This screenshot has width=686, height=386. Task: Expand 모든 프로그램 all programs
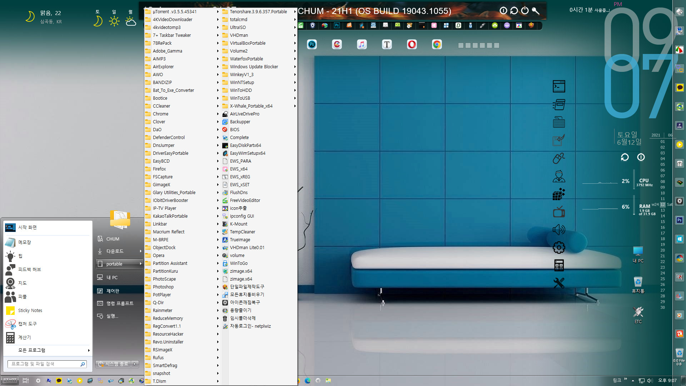click(x=47, y=350)
